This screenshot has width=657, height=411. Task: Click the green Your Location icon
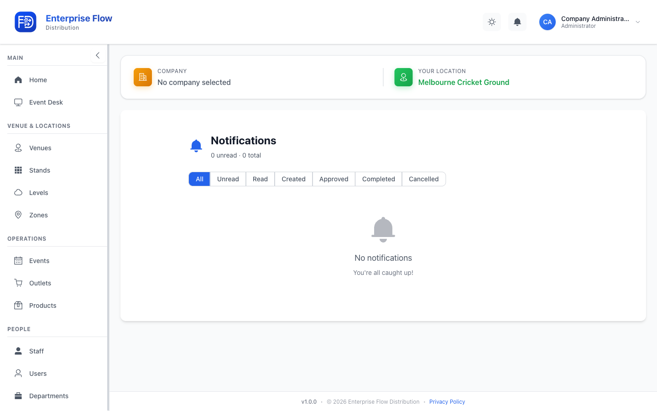[403, 77]
